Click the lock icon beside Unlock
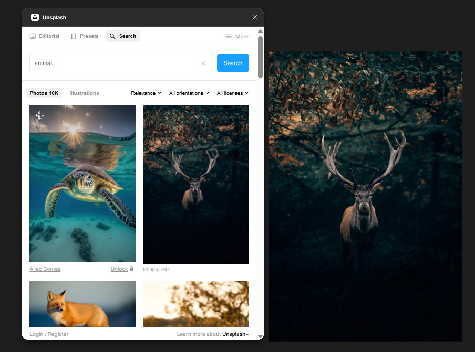Screen dimensions: 475x352 pyautogui.click(x=132, y=269)
